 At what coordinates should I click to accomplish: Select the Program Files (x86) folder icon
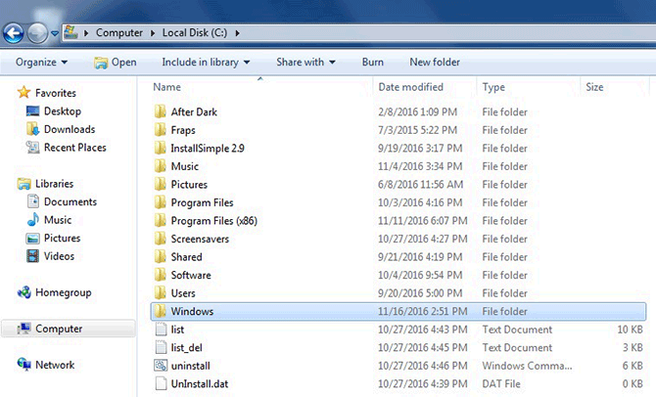[x=160, y=221]
